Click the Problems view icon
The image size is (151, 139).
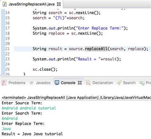4,83
